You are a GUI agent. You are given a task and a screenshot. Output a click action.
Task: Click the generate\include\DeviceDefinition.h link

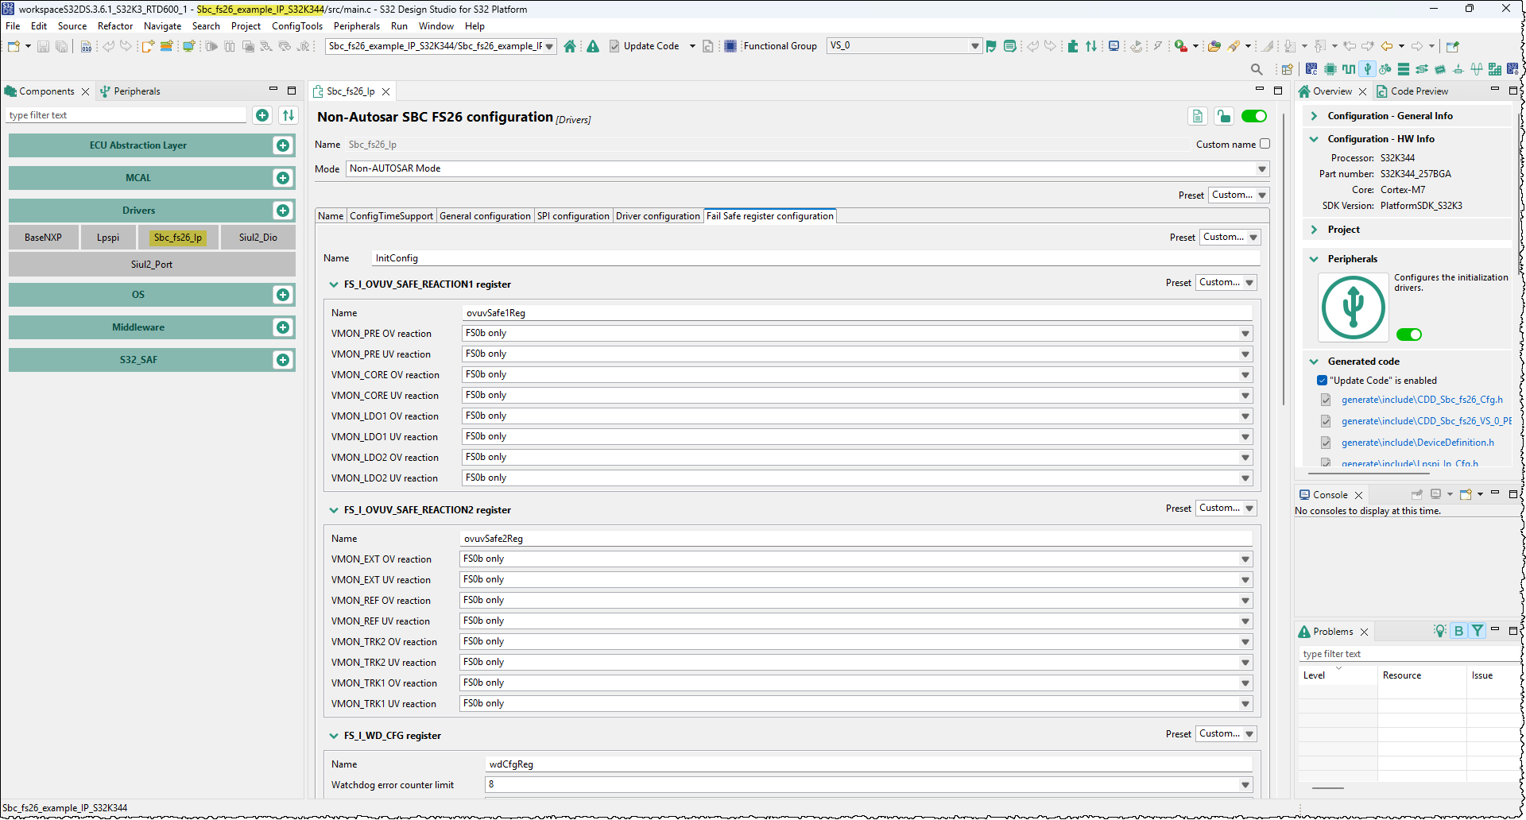coord(1419,443)
